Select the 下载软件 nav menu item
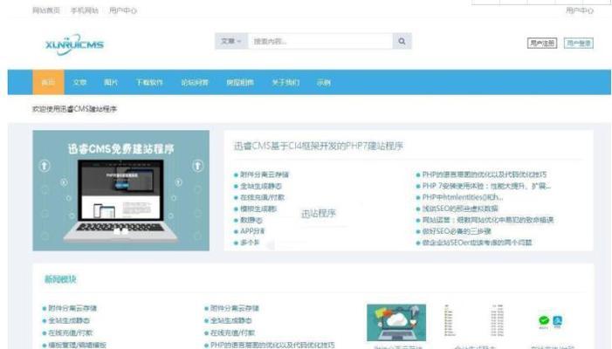 [149, 82]
